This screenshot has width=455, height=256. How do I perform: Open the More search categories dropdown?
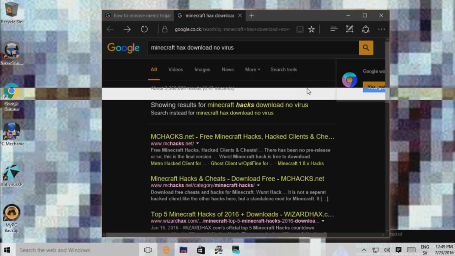tap(252, 70)
